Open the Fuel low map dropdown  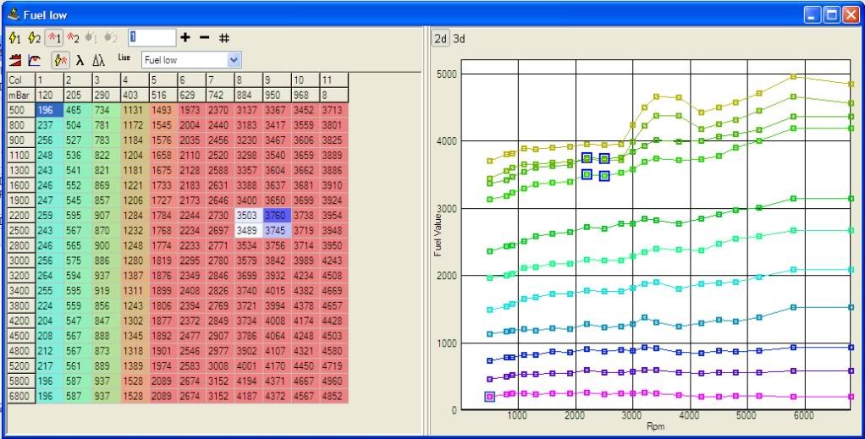pos(234,61)
